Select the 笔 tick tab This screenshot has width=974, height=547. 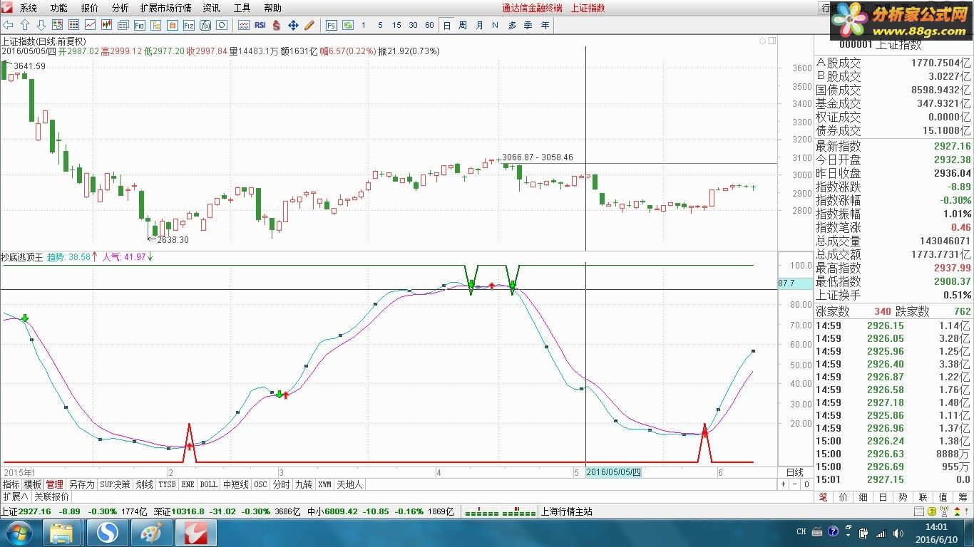(x=824, y=497)
